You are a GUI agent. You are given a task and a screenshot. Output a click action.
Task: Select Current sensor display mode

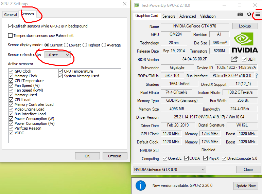(47, 45)
